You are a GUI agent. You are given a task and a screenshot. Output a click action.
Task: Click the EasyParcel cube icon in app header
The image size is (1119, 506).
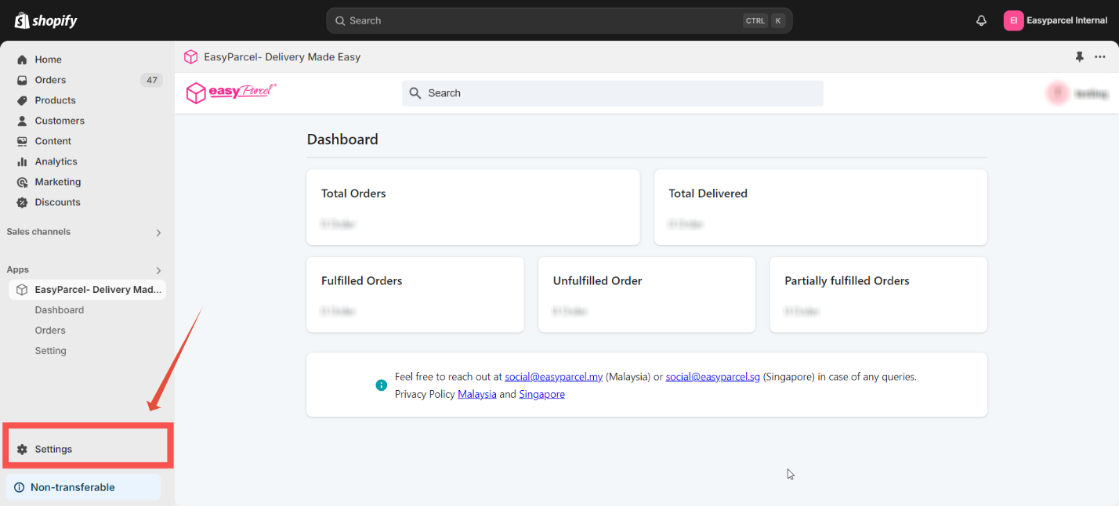click(190, 57)
